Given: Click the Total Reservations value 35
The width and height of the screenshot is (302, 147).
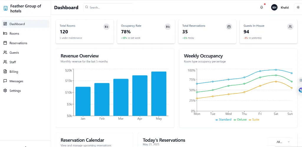Looking at the screenshot, I should coord(185,32).
